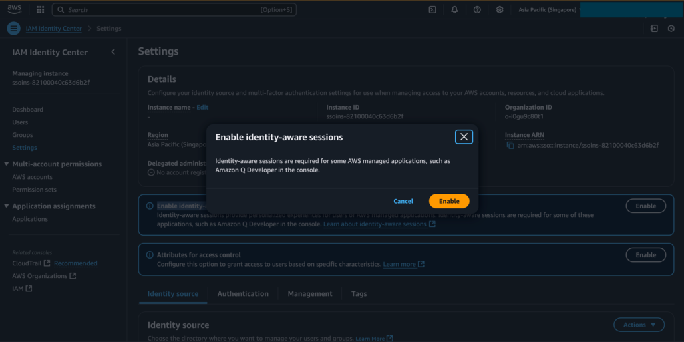Screen dimensions: 684x342
Task: Open the CloudShell terminal icon
Action: tap(432, 9)
